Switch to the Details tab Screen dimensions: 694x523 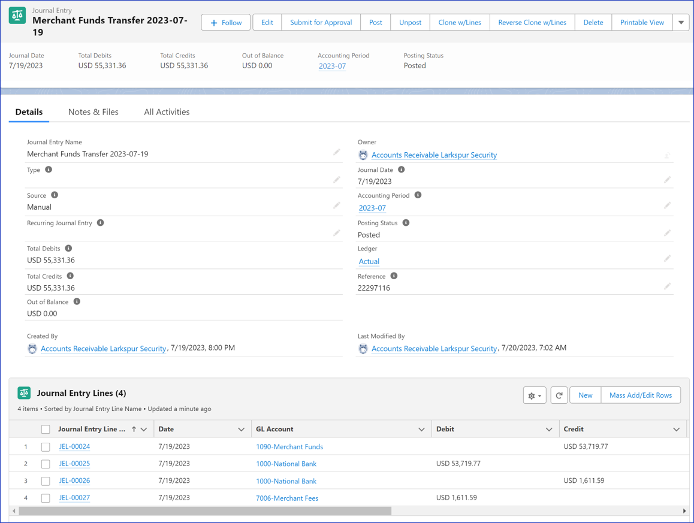click(29, 112)
